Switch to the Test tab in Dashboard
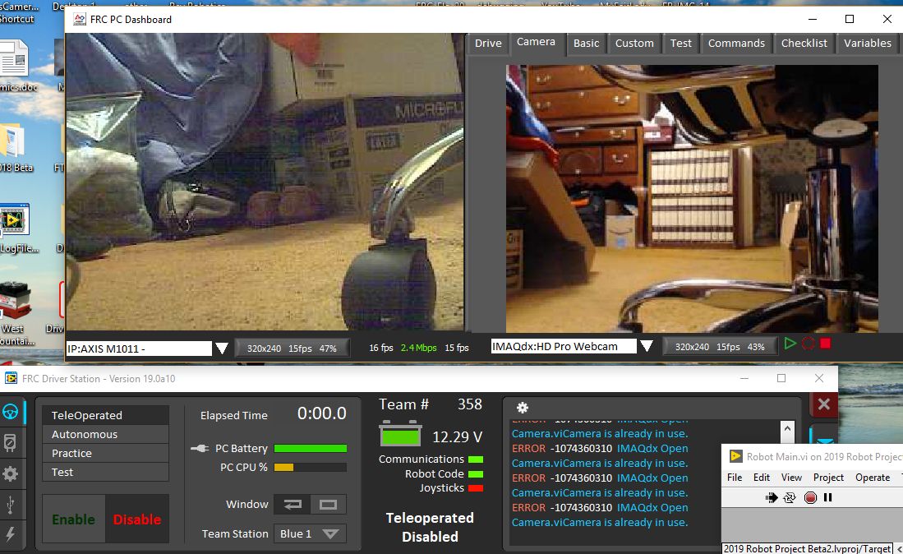Image resolution: width=903 pixels, height=554 pixels. [x=680, y=44]
